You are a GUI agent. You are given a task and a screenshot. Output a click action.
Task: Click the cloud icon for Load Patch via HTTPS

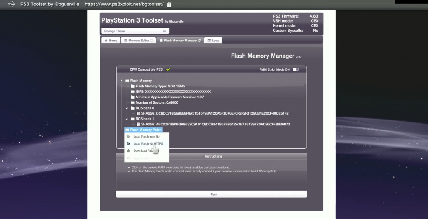[128, 144]
